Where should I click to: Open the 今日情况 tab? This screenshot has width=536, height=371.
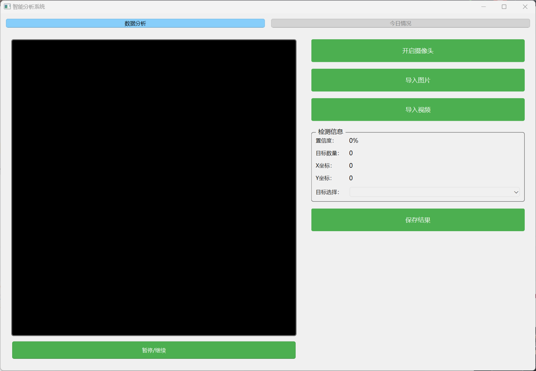(x=400, y=23)
